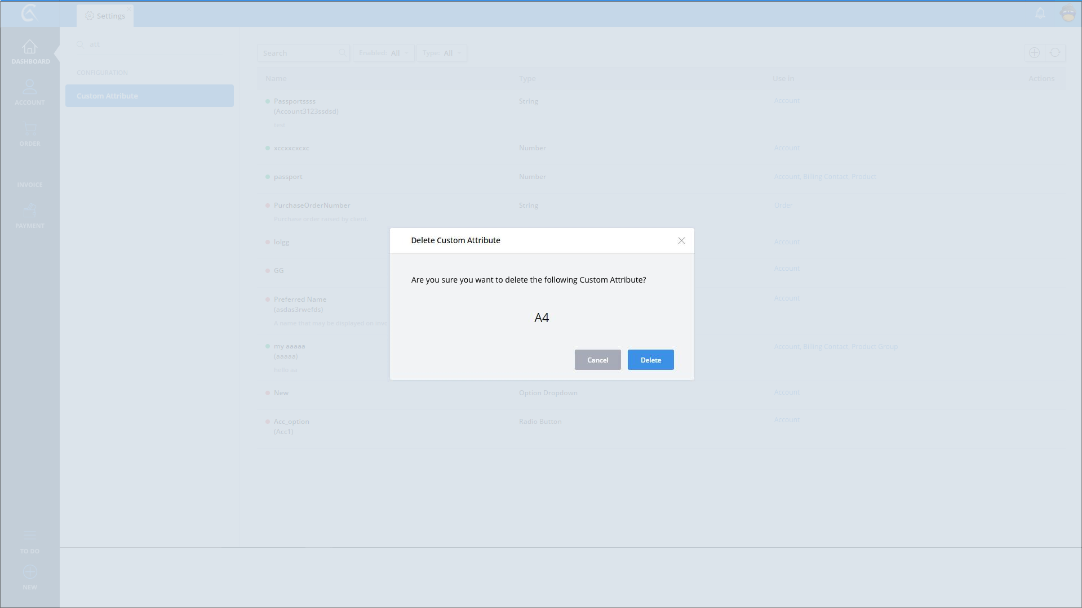The image size is (1082, 608).
Task: Click the Dashboard home icon
Action: [30, 47]
